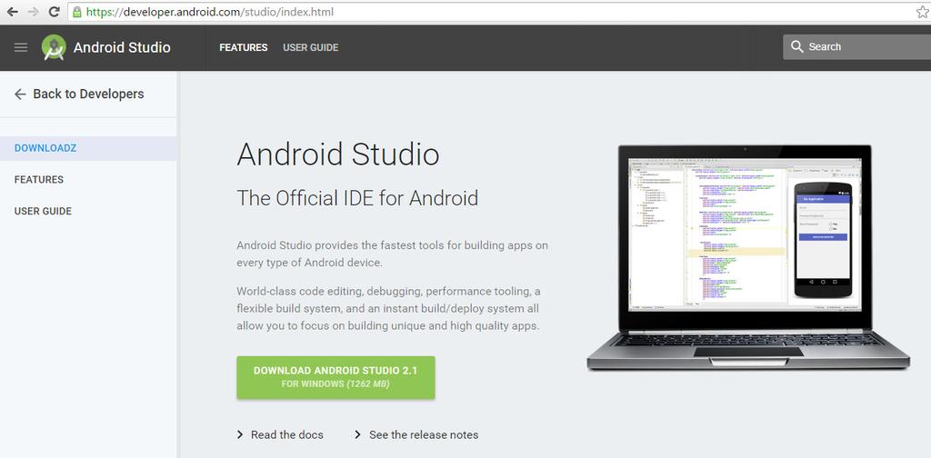The image size is (931, 458).
Task: Open See the release notes link
Action: 424,435
